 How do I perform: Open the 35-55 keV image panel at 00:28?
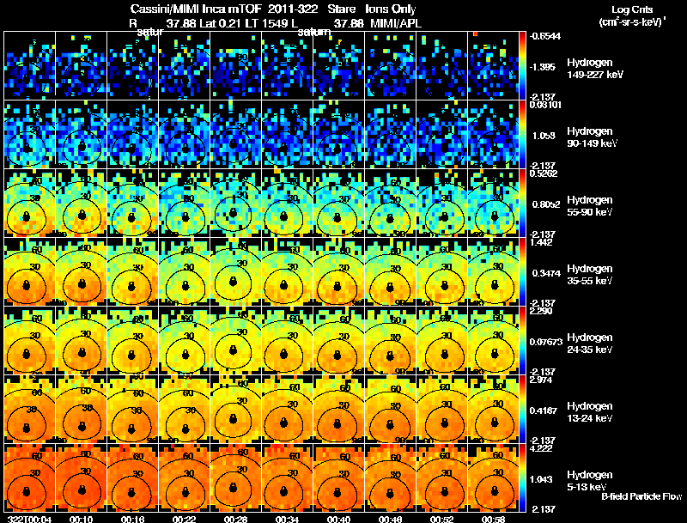click(x=235, y=272)
